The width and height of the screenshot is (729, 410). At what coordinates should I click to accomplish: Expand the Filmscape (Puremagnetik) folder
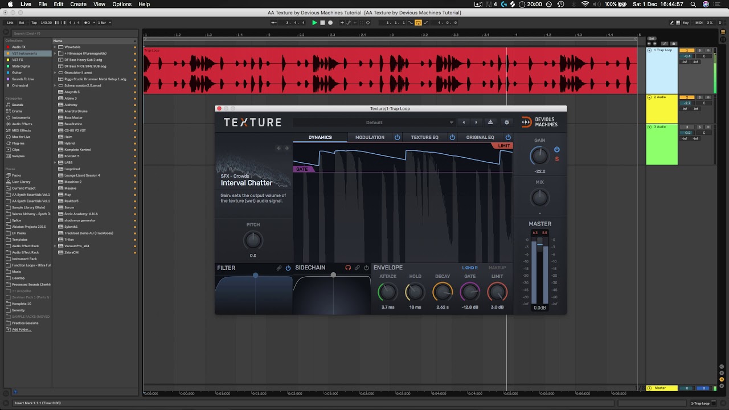pyautogui.click(x=55, y=54)
